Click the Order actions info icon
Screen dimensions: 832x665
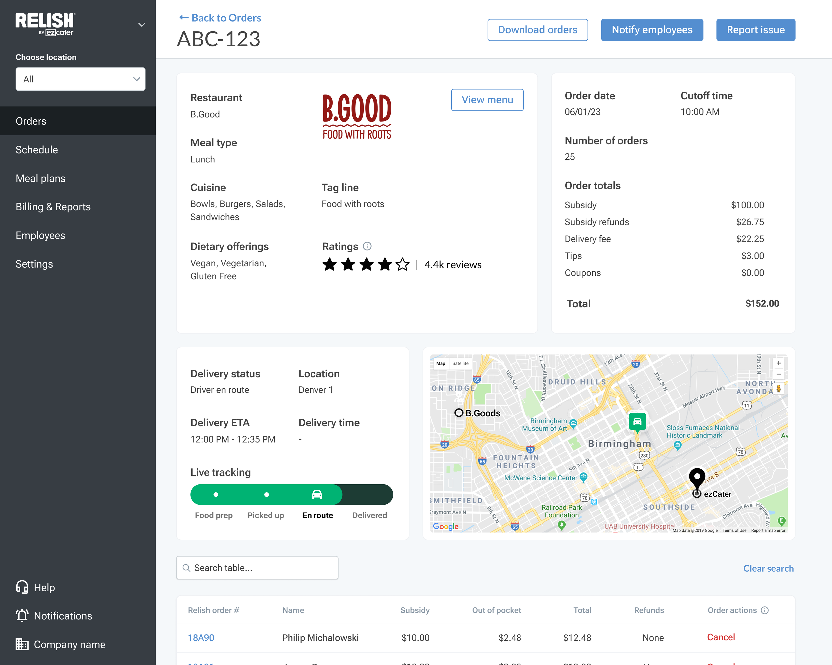coord(764,610)
